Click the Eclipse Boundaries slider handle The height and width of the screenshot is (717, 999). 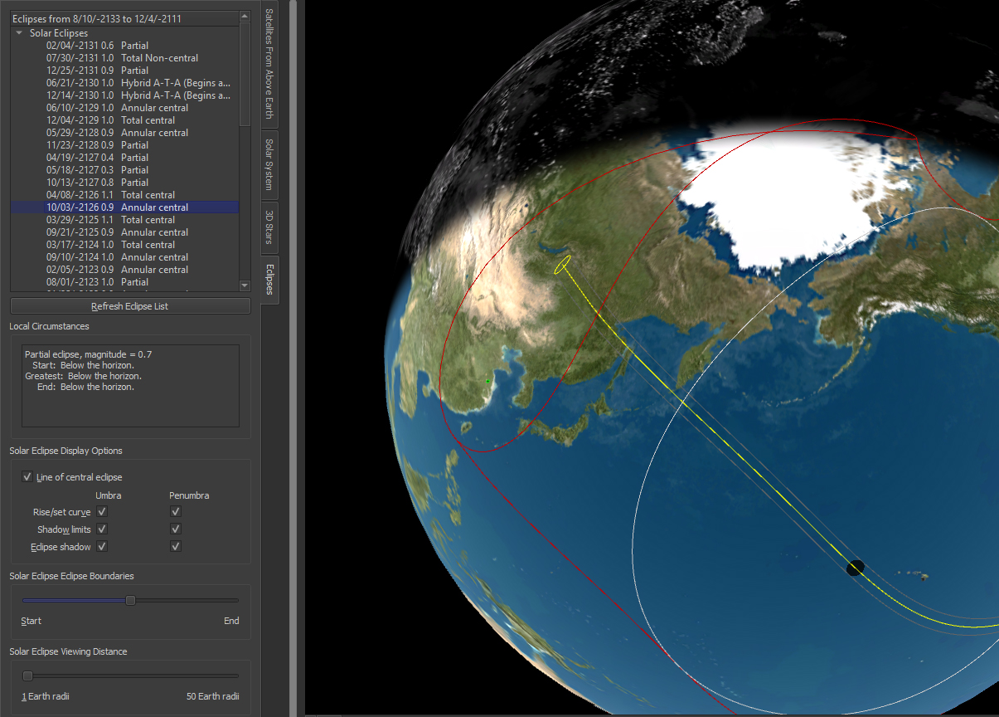tap(130, 600)
